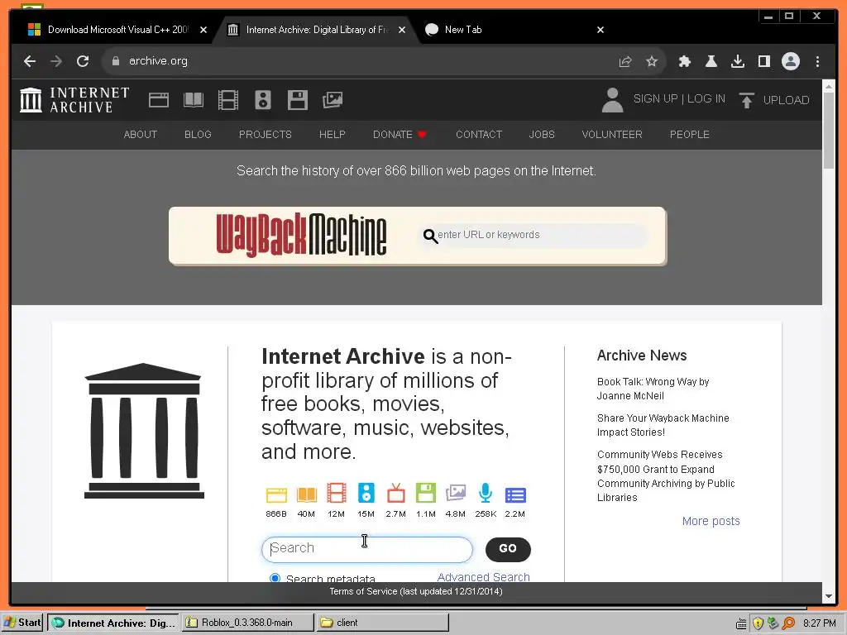Open Community Webs Receives $750,000 Grant post
Screen dimensions: 847x635
tap(666, 475)
